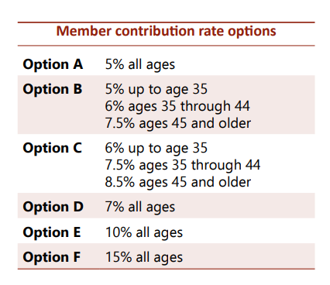
Task: Click the 10% all ages text
Action: click(144, 232)
